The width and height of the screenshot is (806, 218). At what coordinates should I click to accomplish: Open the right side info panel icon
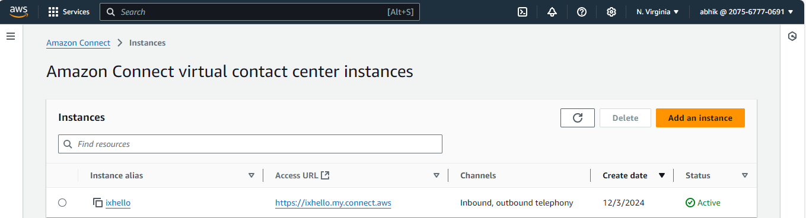tap(792, 37)
